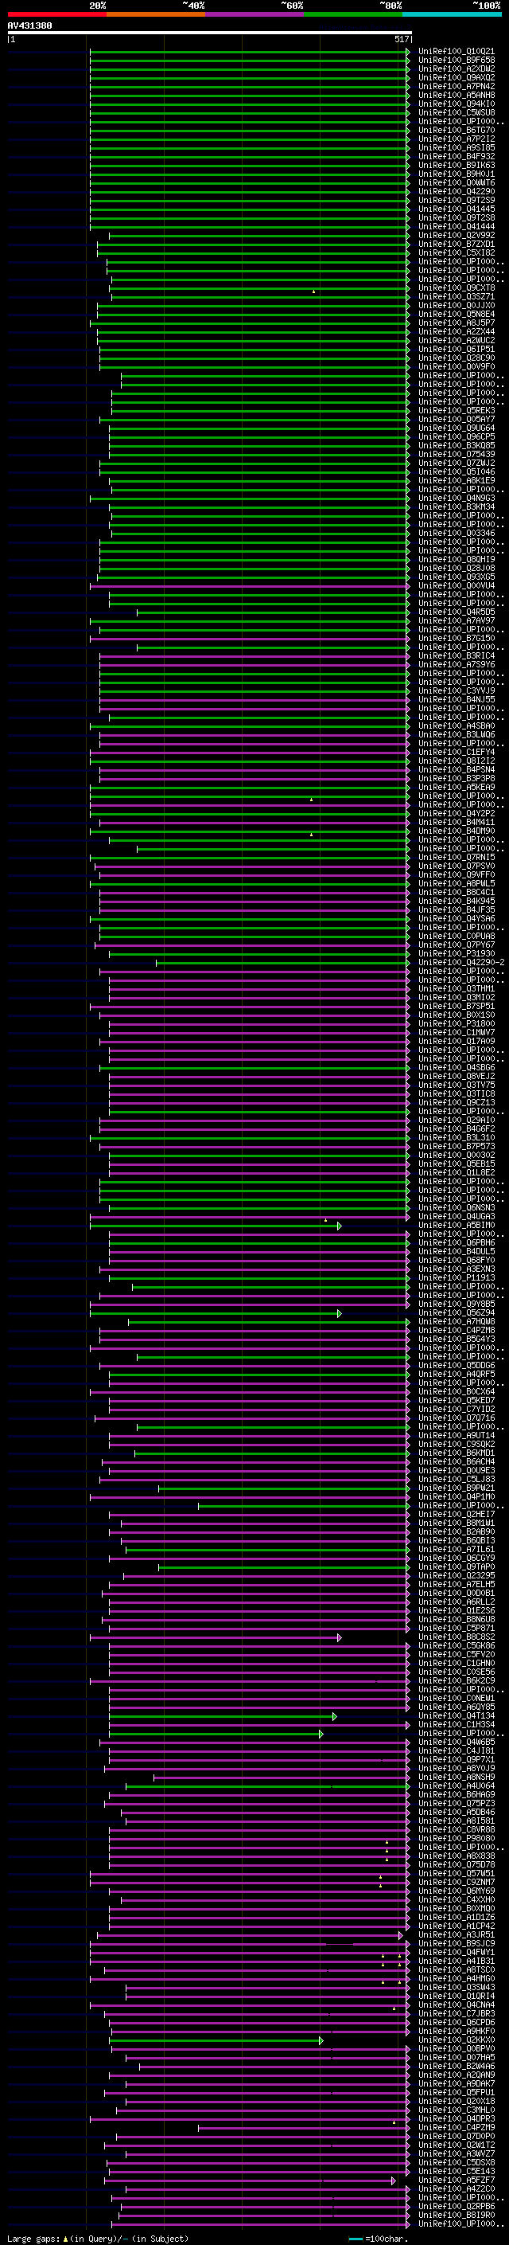The image size is (509, 2245).
Task: Select hit UniRef100_Q9CXT8
Action: (x=456, y=288)
